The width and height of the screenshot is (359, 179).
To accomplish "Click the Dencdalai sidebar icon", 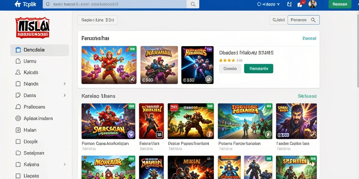I will 18,50.
